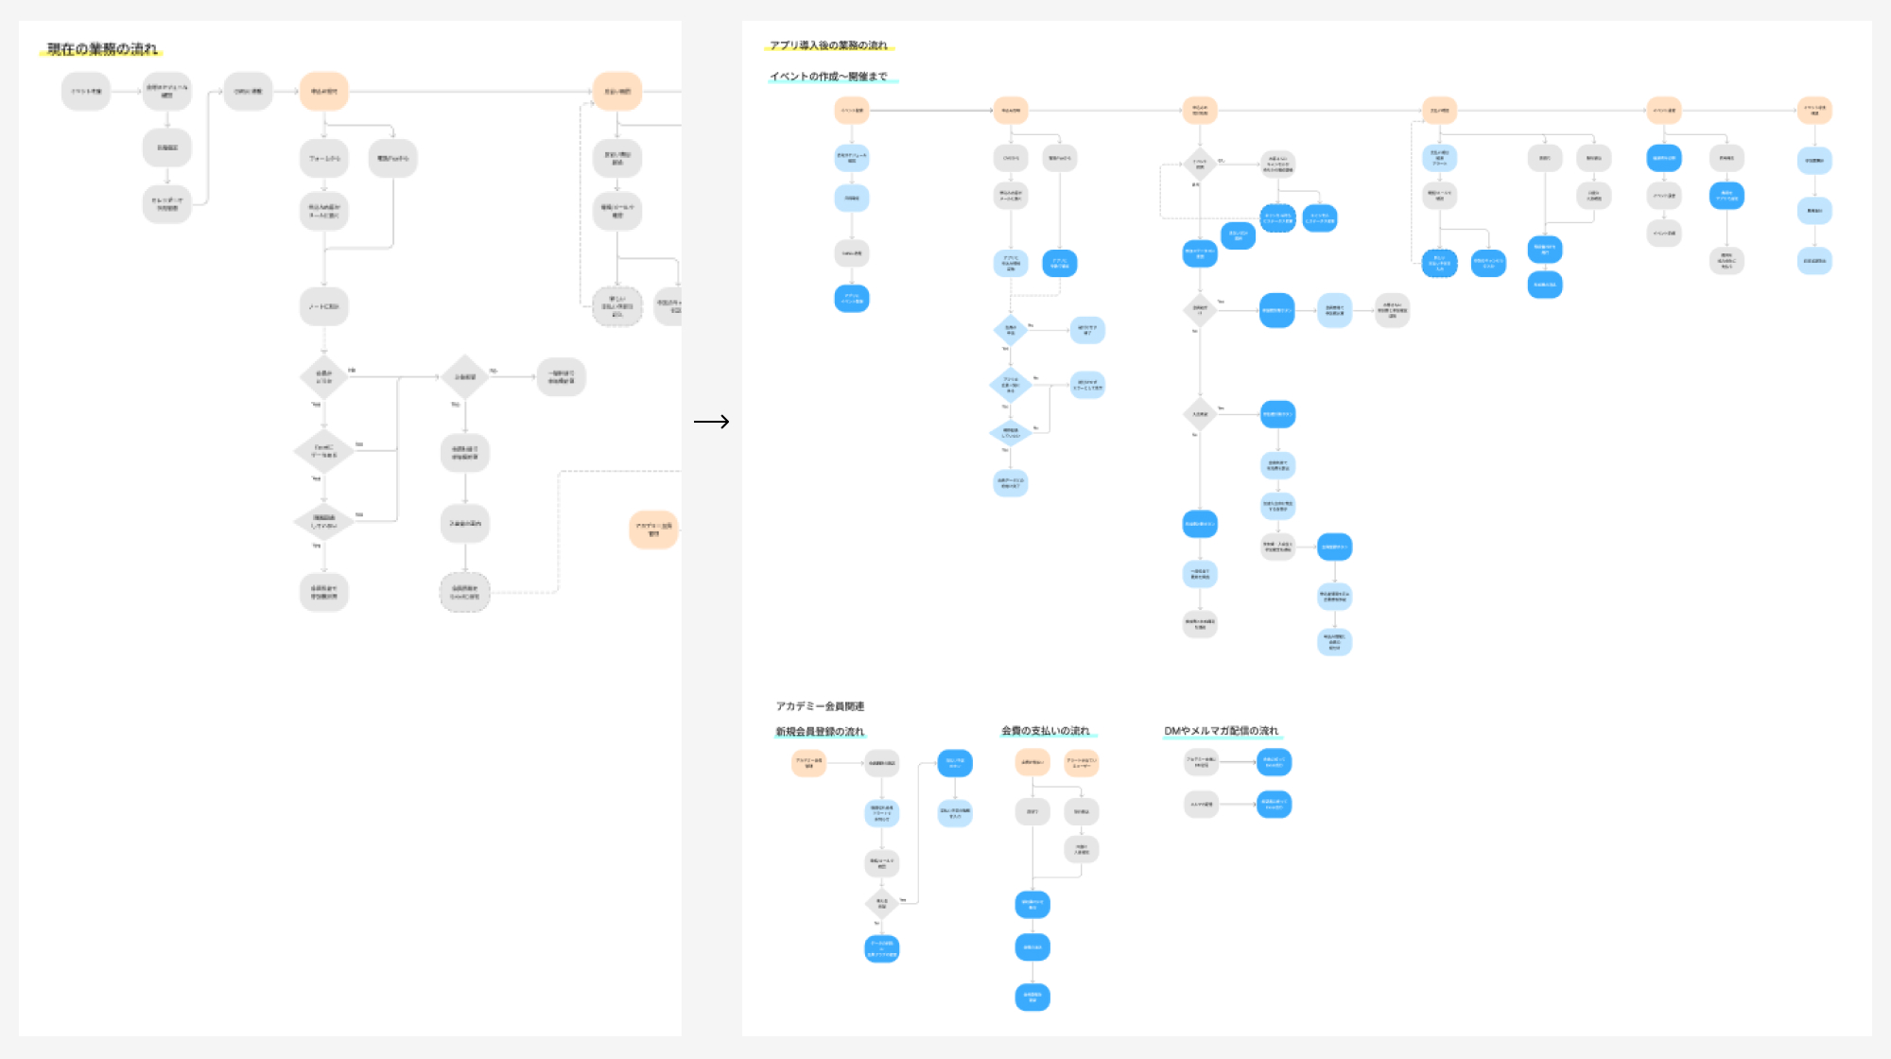Click bottom gray node under first current-workflow diamond chain
The height and width of the screenshot is (1059, 1891).
[323, 593]
